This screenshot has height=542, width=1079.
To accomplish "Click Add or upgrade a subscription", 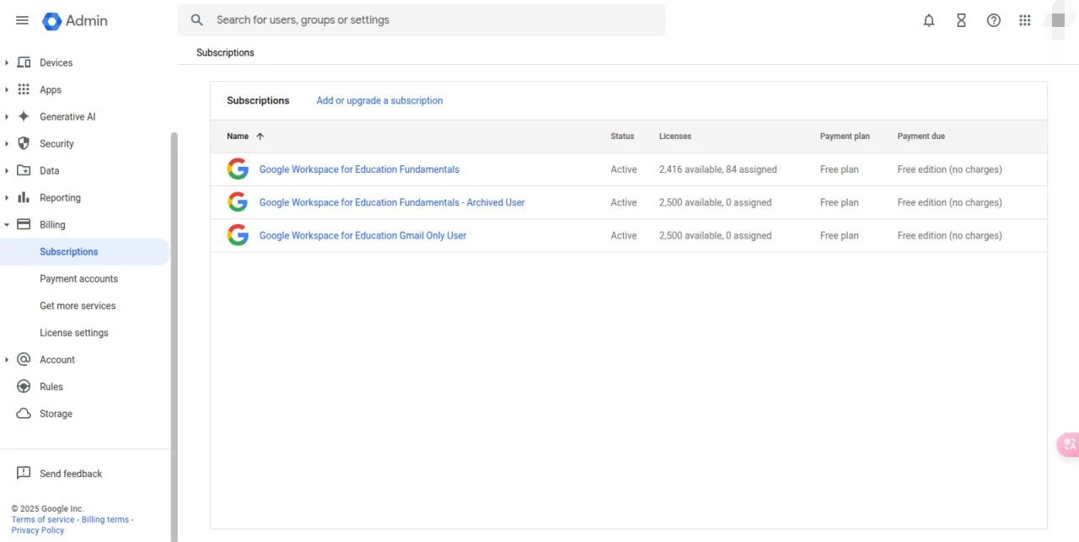I will [x=379, y=100].
